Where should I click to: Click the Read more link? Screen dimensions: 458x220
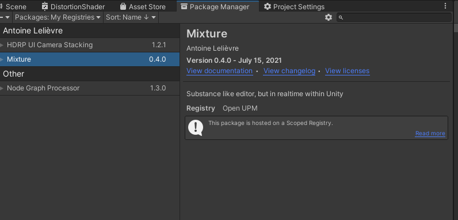point(430,134)
